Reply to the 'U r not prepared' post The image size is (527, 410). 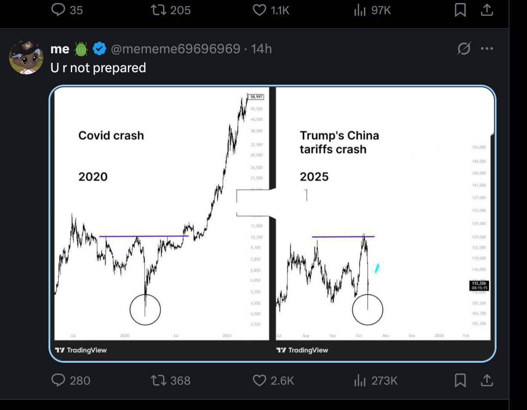coord(59,380)
